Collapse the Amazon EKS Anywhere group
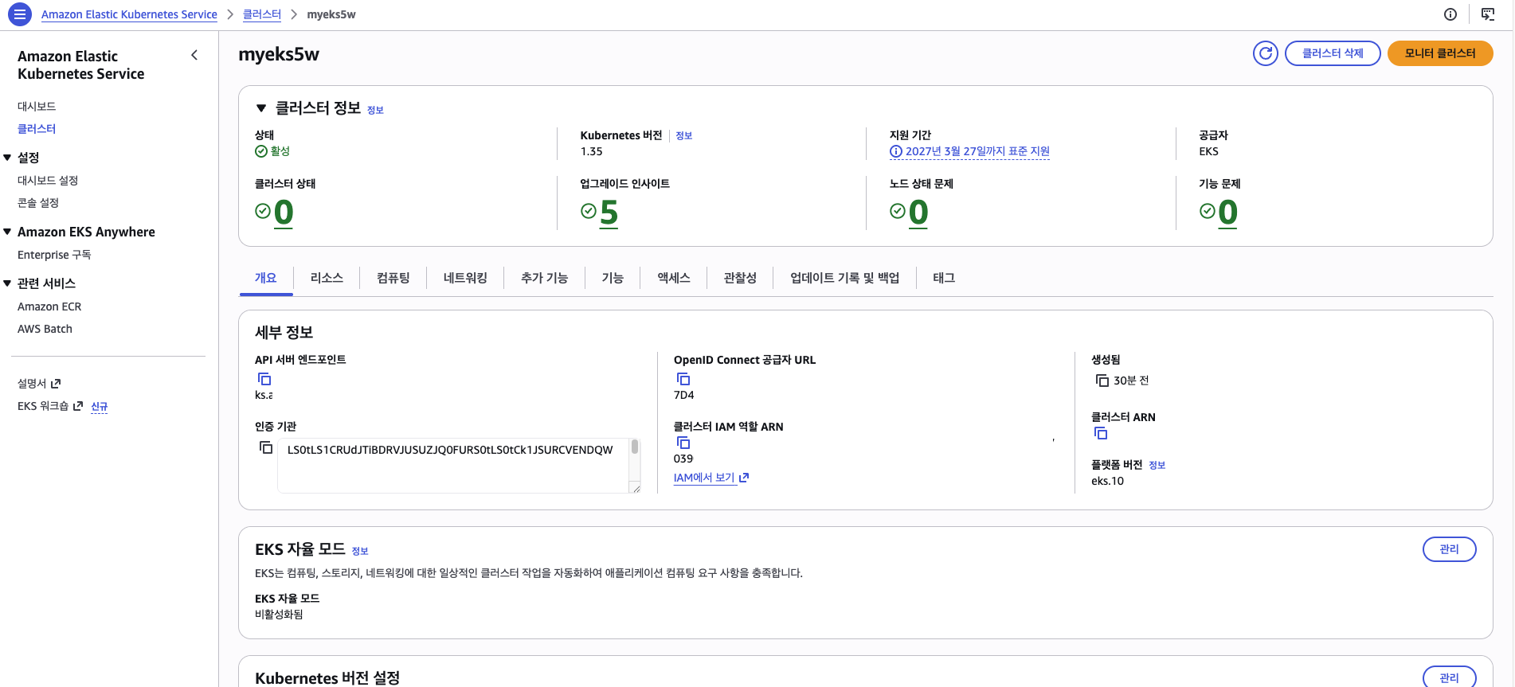Image resolution: width=1515 pixels, height=687 pixels. pos(7,232)
